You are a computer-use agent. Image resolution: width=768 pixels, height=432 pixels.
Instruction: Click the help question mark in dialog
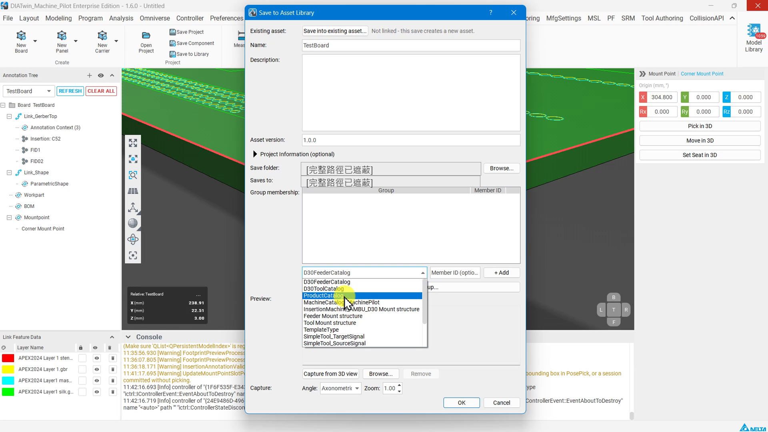(491, 12)
